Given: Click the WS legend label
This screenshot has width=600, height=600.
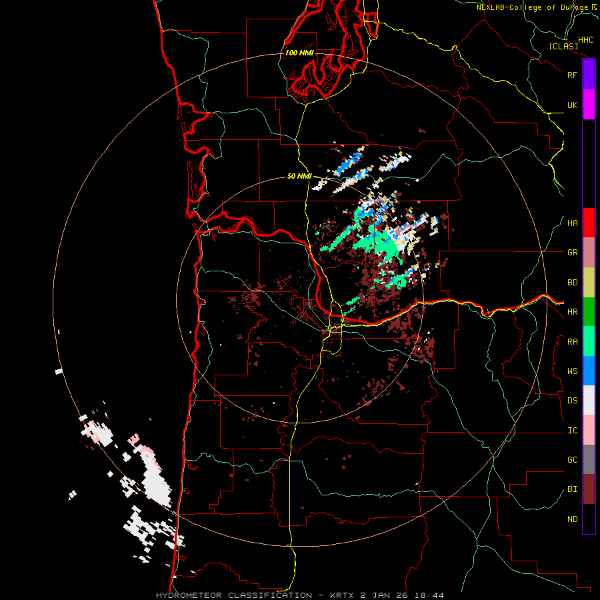Looking at the screenshot, I should pyautogui.click(x=572, y=371).
